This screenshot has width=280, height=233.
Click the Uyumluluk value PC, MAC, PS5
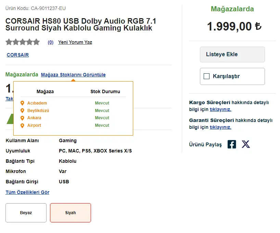point(96,151)
